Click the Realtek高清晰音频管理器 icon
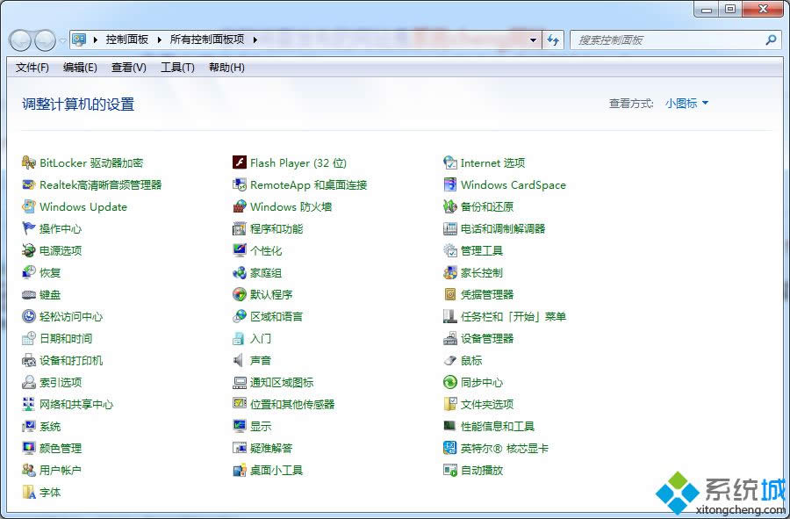This screenshot has width=790, height=519. 29,185
